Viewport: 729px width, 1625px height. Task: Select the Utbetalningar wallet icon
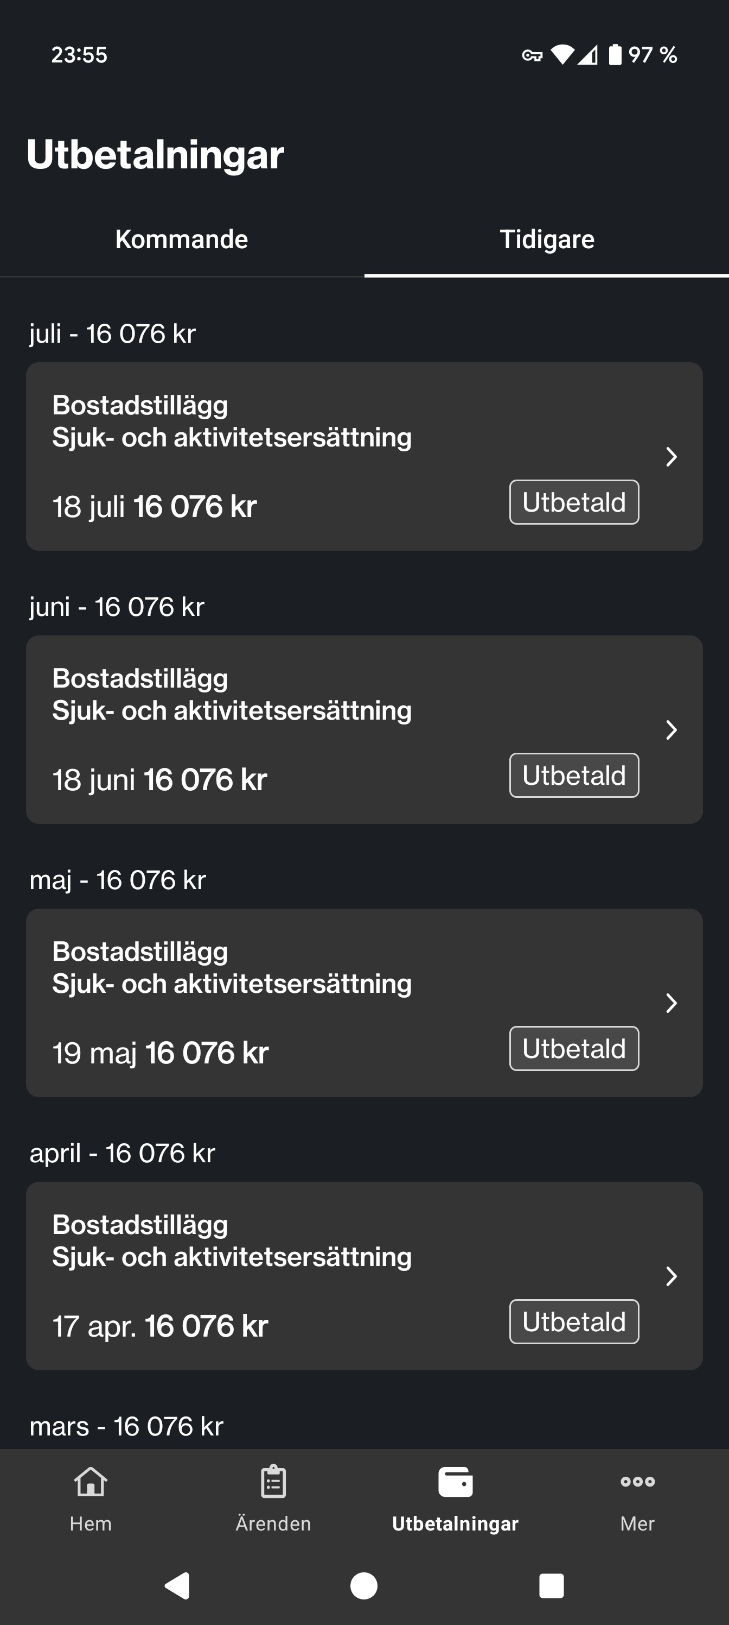[x=455, y=1482]
